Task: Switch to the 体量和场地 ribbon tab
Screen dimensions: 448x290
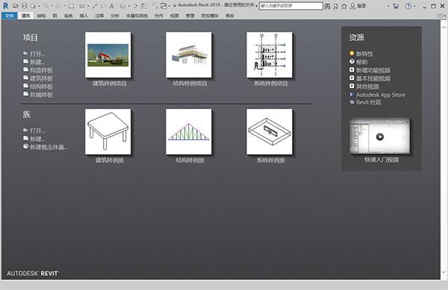Action: click(x=137, y=16)
